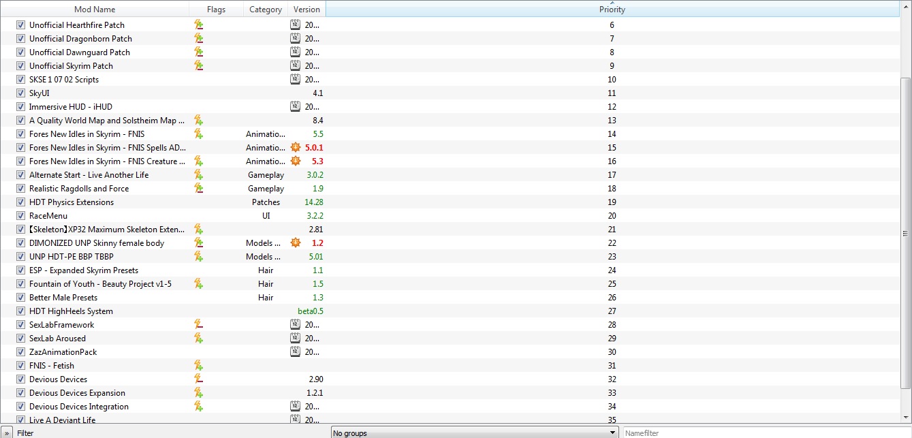Click conflict flag icon for Unofficial Dragonborn Patch
Screen dimensions: 912x438
click(x=198, y=38)
